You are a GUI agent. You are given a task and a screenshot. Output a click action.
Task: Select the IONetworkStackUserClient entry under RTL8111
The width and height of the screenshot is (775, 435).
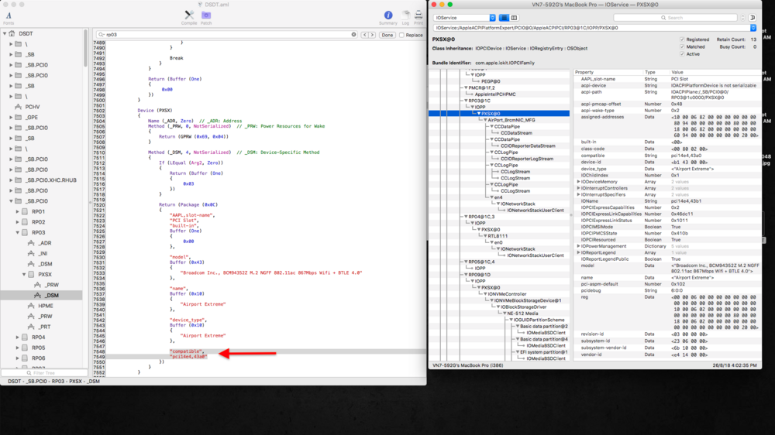535,255
